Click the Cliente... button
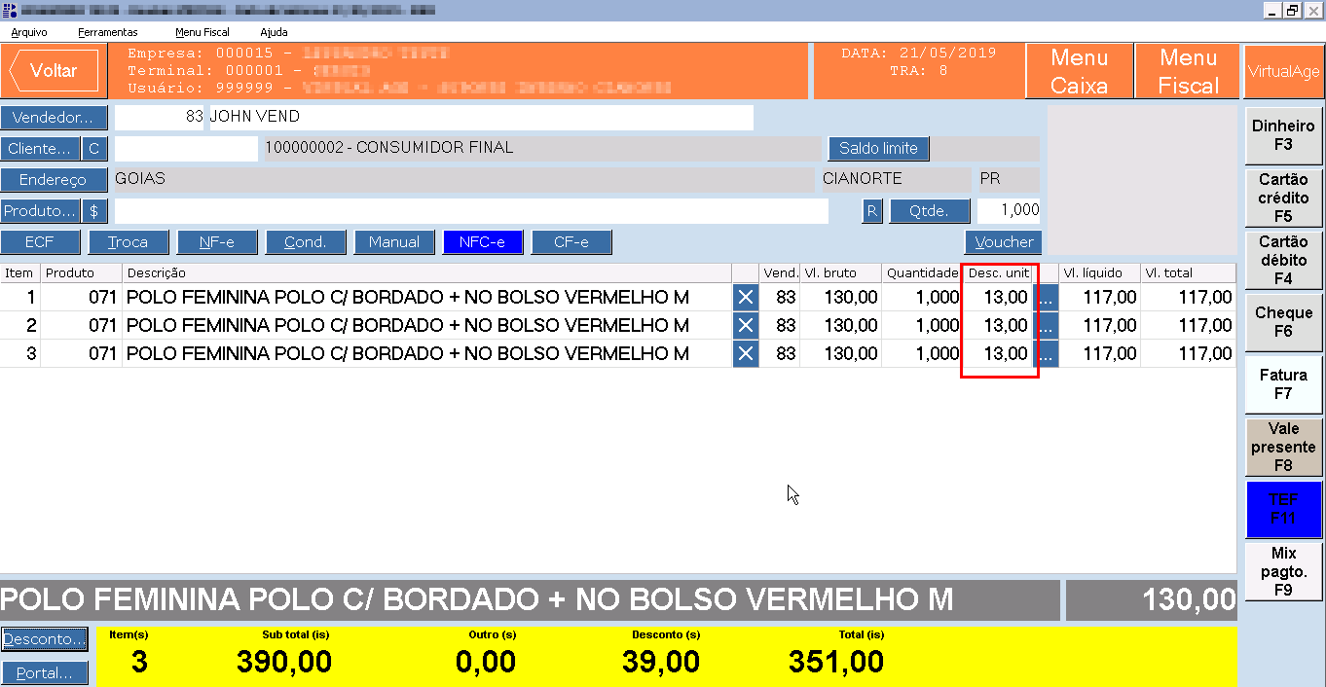 (40, 149)
